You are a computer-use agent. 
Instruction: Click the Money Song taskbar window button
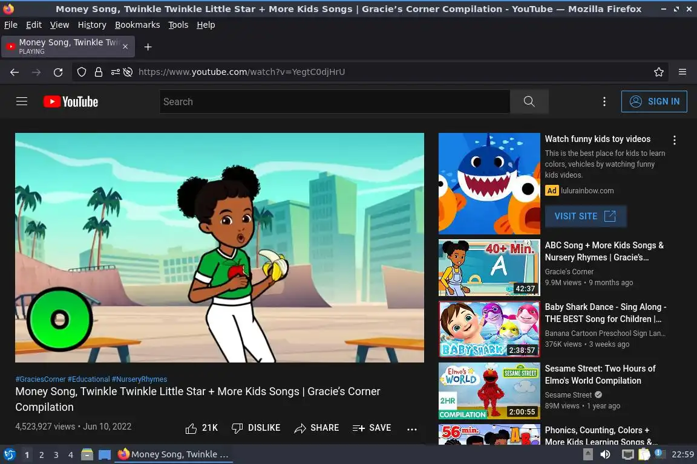(174, 454)
